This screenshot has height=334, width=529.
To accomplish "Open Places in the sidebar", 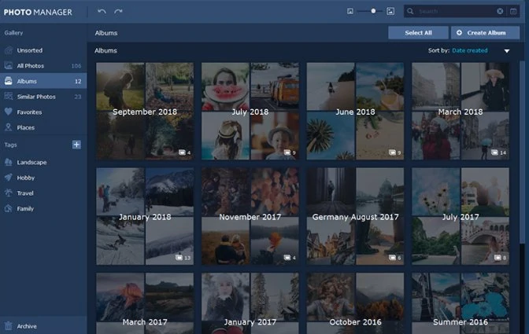I will (x=43, y=127).
